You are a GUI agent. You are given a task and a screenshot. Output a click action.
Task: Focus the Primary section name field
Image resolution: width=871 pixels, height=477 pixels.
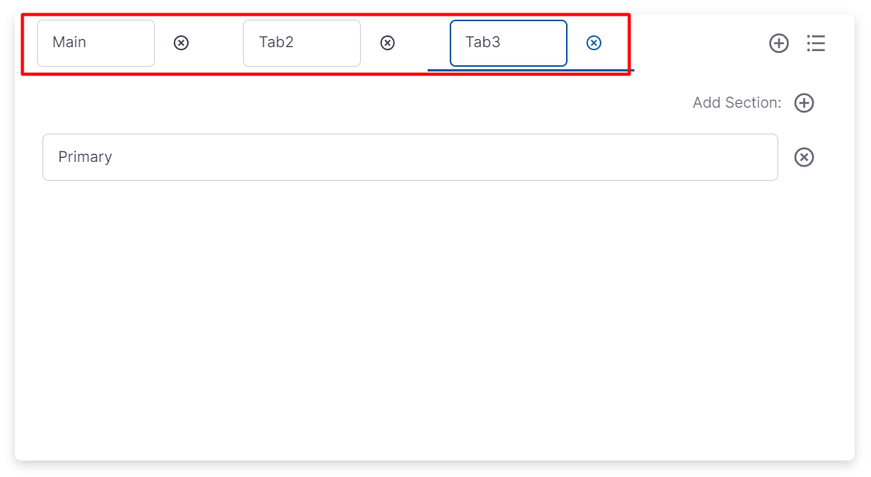410,157
